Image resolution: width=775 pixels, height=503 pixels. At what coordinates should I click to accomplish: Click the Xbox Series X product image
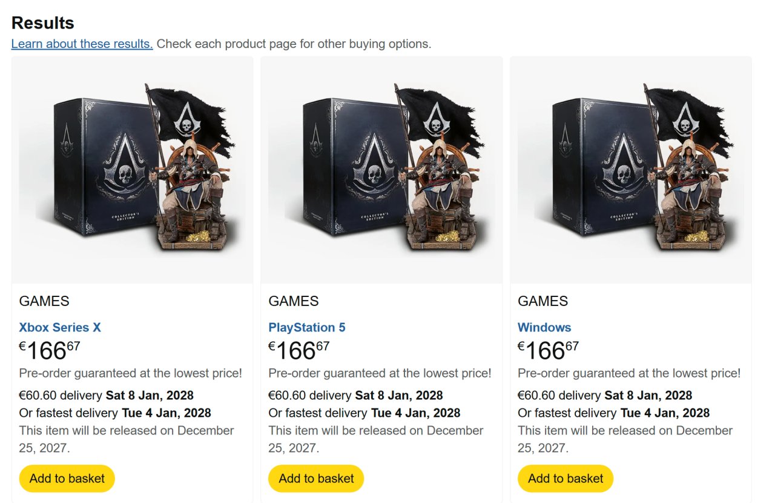pyautogui.click(x=132, y=170)
